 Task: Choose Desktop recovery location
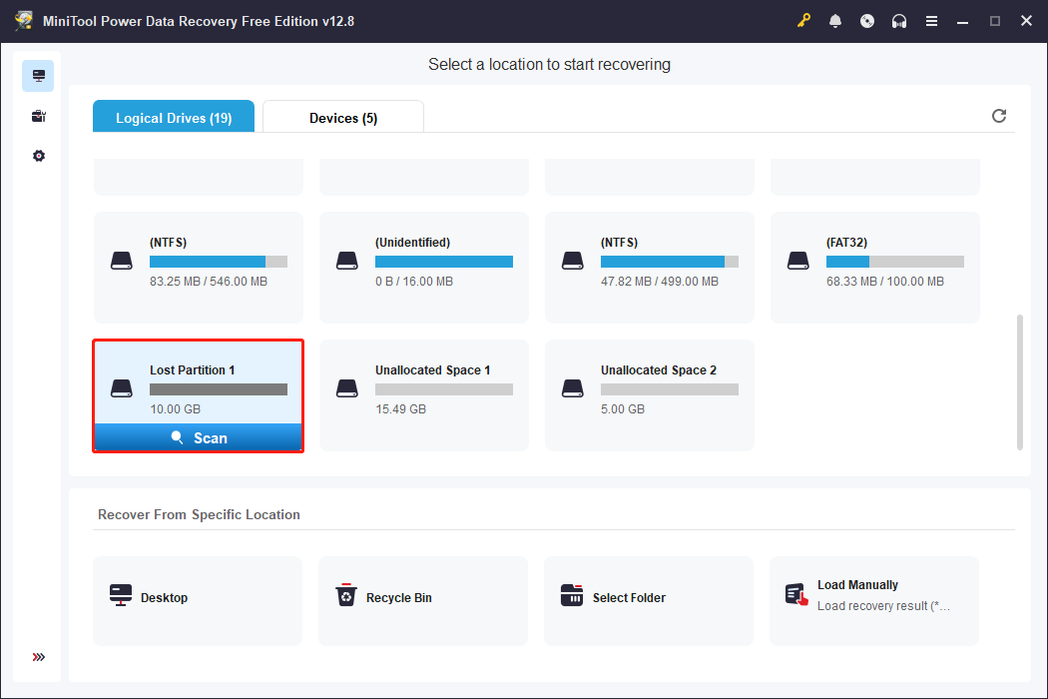tap(198, 601)
